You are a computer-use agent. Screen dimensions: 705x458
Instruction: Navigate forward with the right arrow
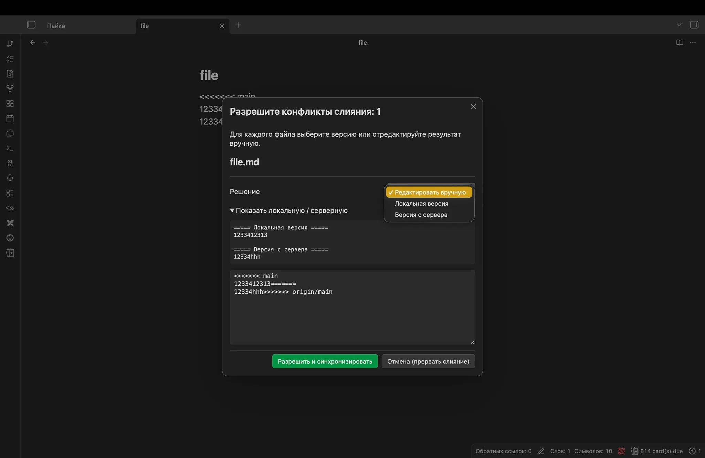46,43
